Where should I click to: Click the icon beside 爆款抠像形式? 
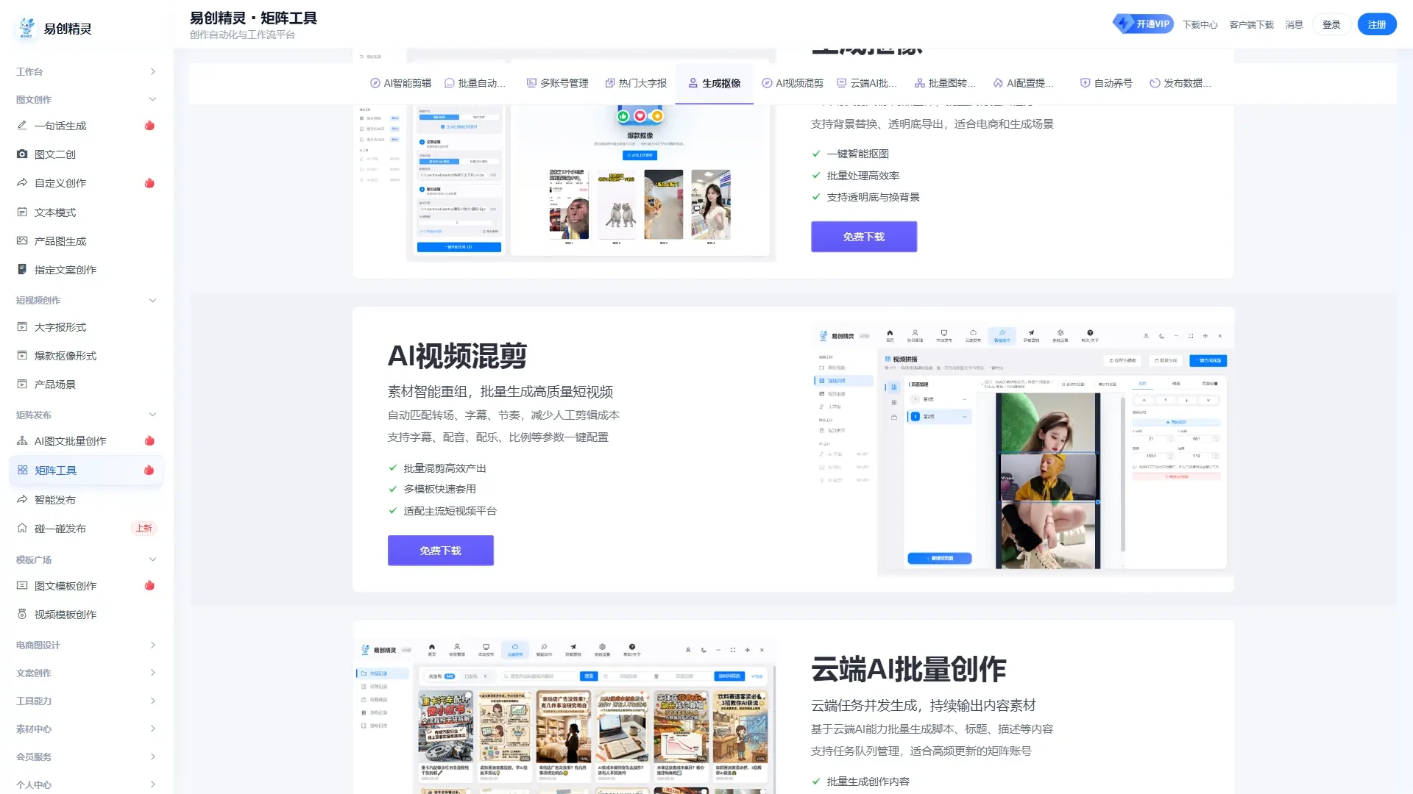tap(22, 356)
